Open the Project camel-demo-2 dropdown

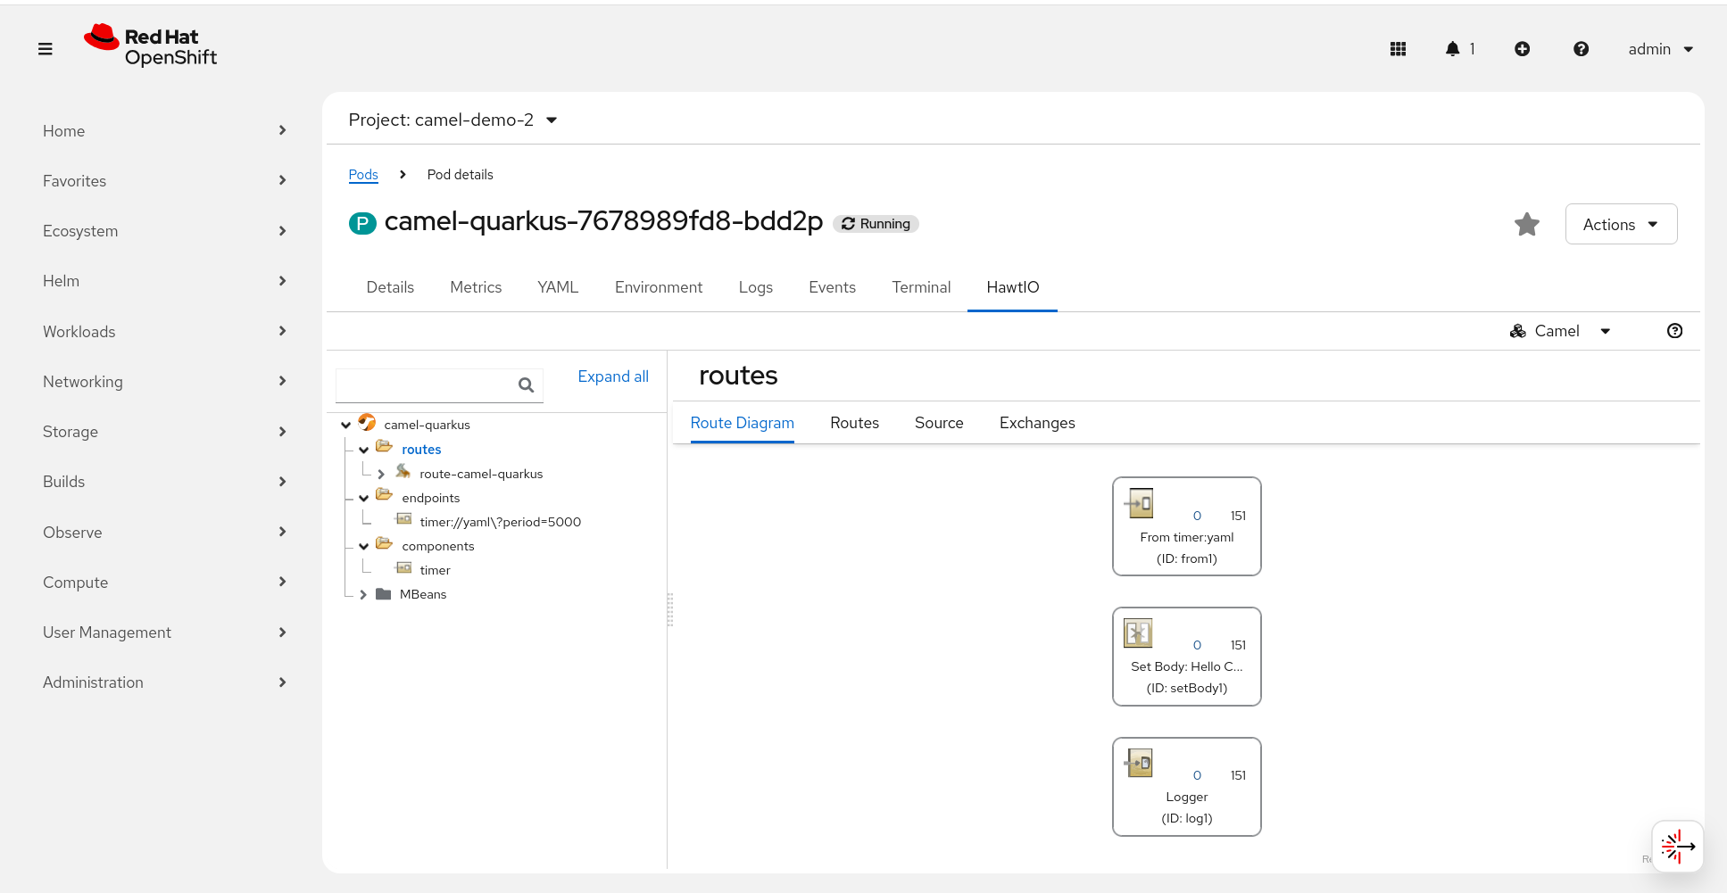453,120
